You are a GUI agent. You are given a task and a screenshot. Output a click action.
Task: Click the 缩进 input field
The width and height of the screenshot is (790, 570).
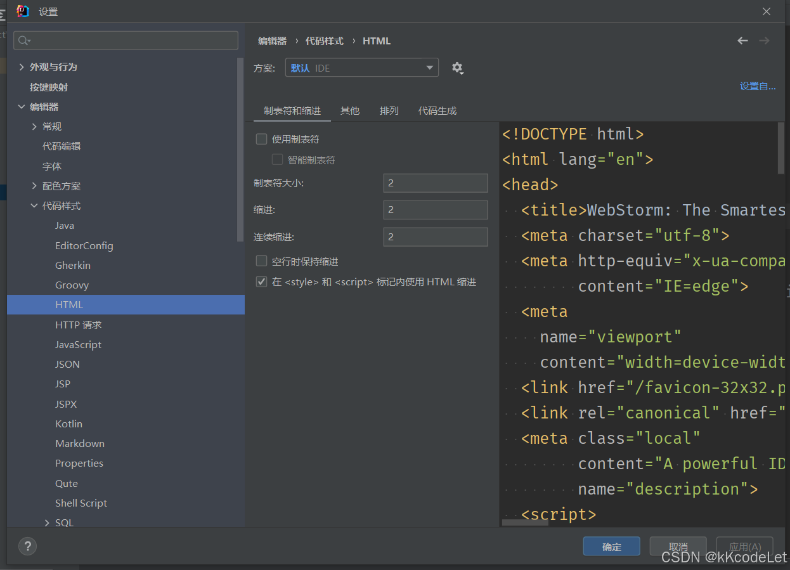(x=436, y=210)
